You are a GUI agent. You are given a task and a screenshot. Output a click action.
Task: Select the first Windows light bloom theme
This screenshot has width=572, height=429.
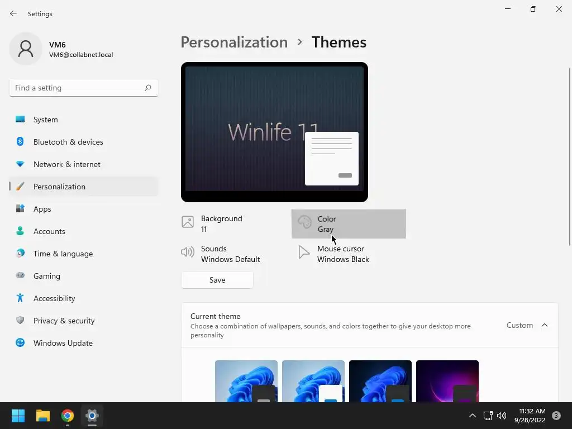246,381
